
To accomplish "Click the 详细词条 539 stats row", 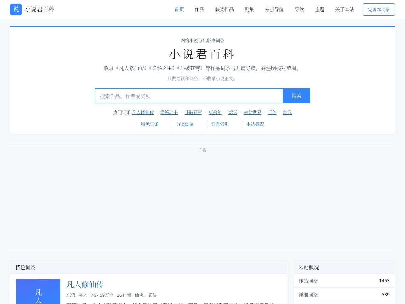I will click(x=344, y=295).
